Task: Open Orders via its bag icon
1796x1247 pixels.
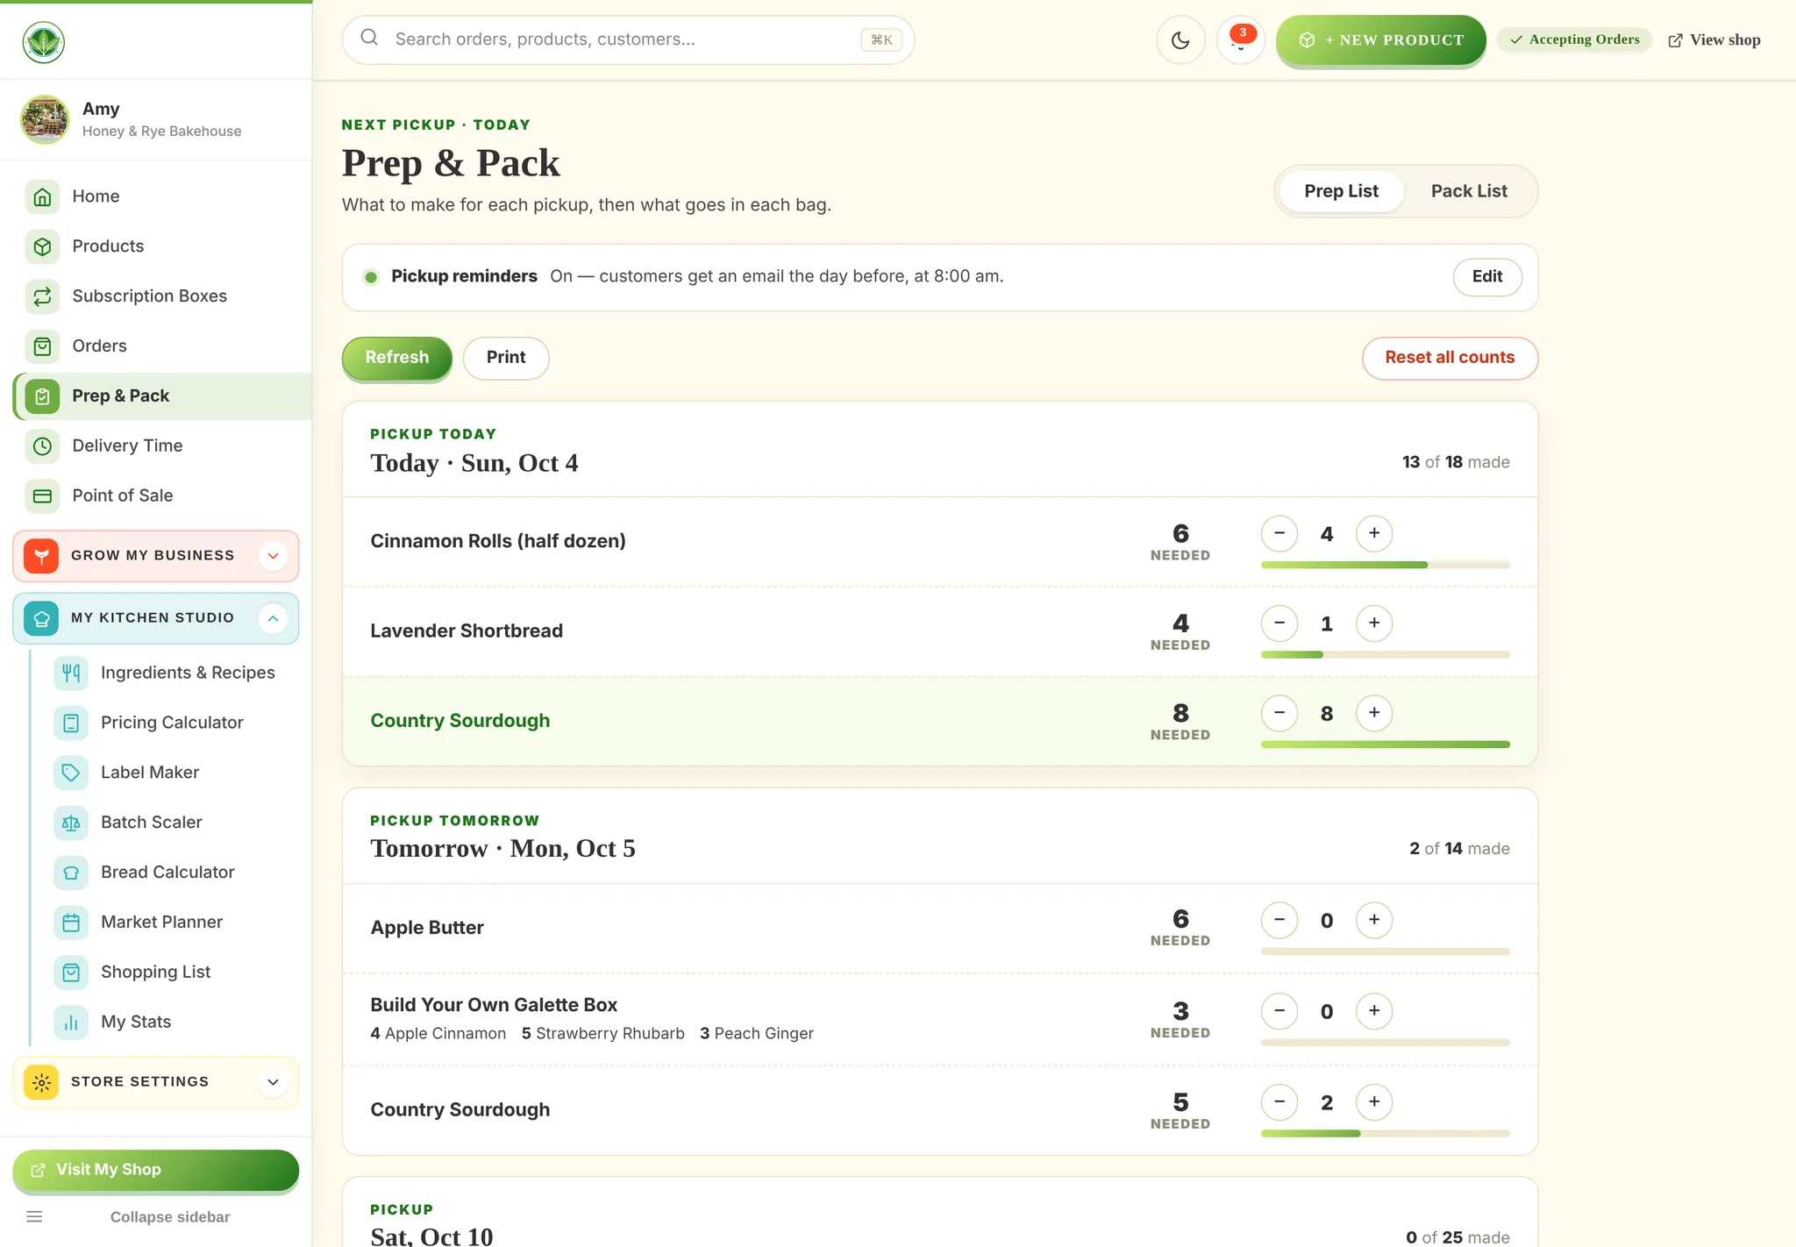Action: 42,346
